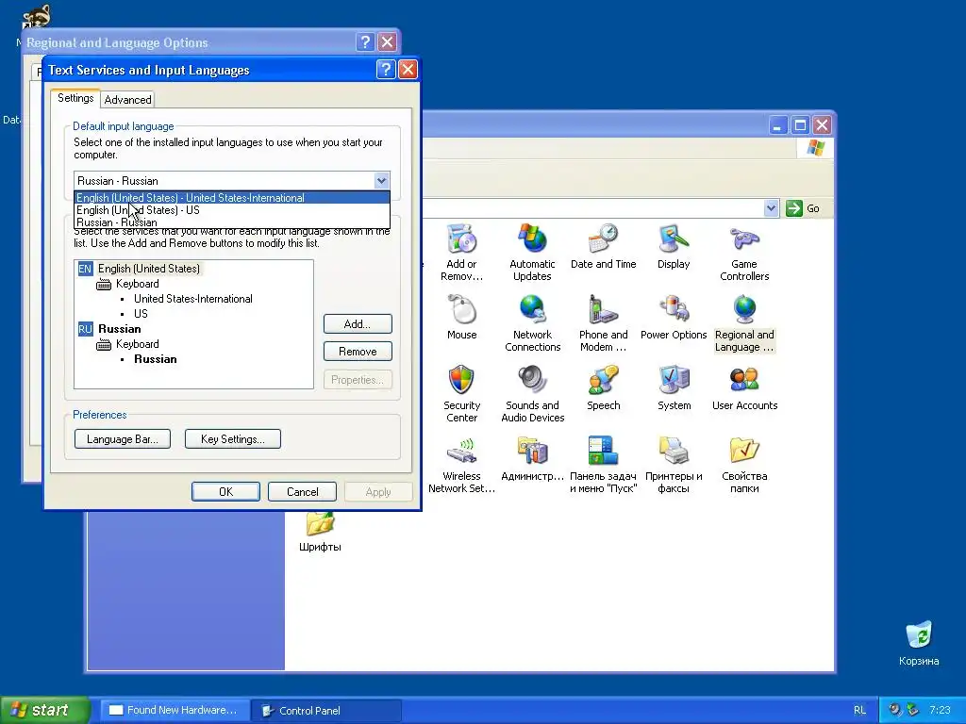Choose English (United States) - US option
The image size is (966, 724).
pyautogui.click(x=232, y=210)
